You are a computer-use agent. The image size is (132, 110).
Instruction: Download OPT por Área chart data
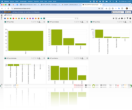point(126,22)
